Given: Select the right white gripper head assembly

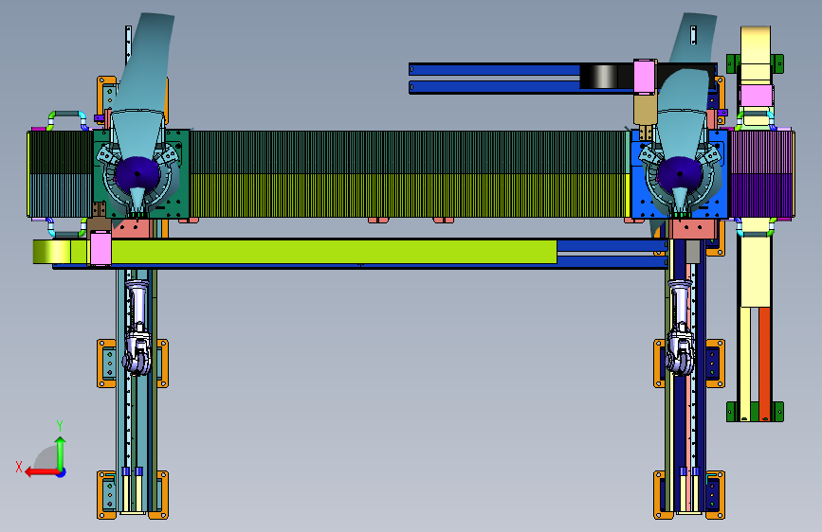Looking at the screenshot, I should 681,328.
